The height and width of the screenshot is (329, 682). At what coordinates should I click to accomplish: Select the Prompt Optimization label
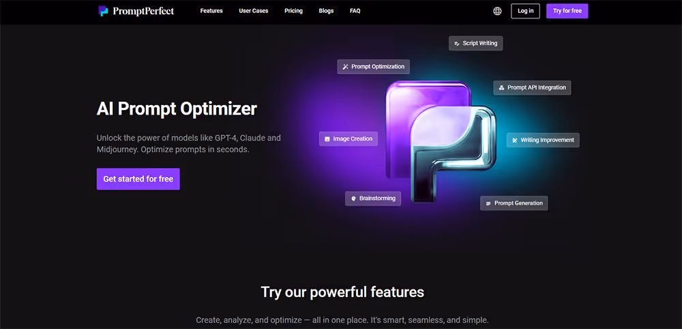click(378, 67)
